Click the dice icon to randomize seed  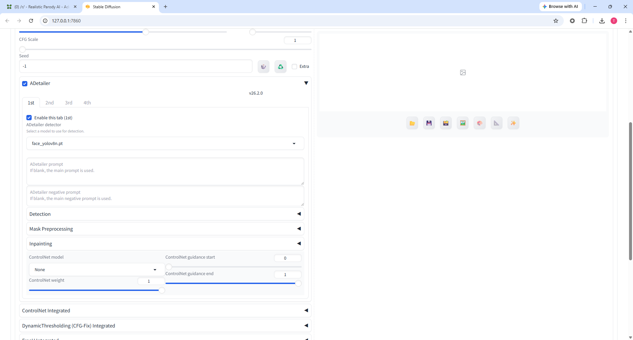[x=263, y=67]
